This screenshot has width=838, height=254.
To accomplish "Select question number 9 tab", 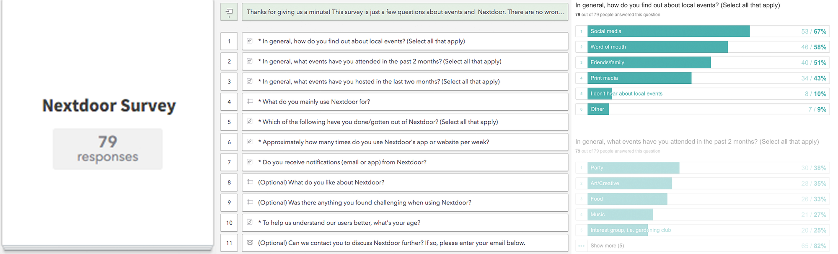I will pyautogui.click(x=229, y=202).
